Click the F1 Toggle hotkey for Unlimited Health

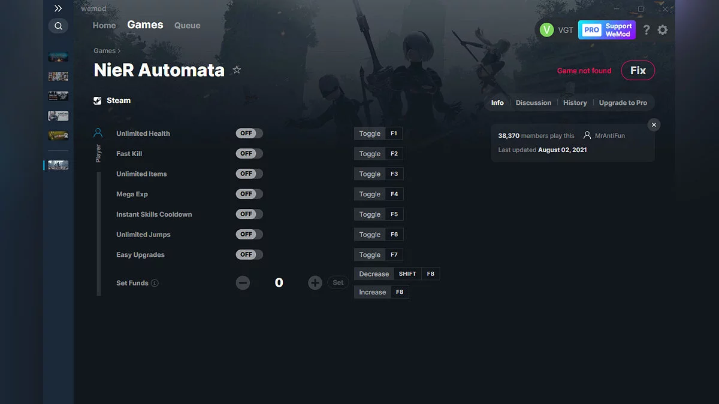tap(378, 133)
